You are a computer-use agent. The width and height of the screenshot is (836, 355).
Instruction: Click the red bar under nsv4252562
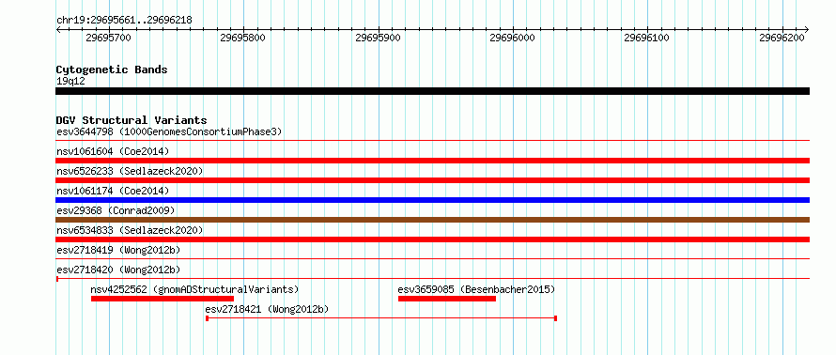(163, 299)
